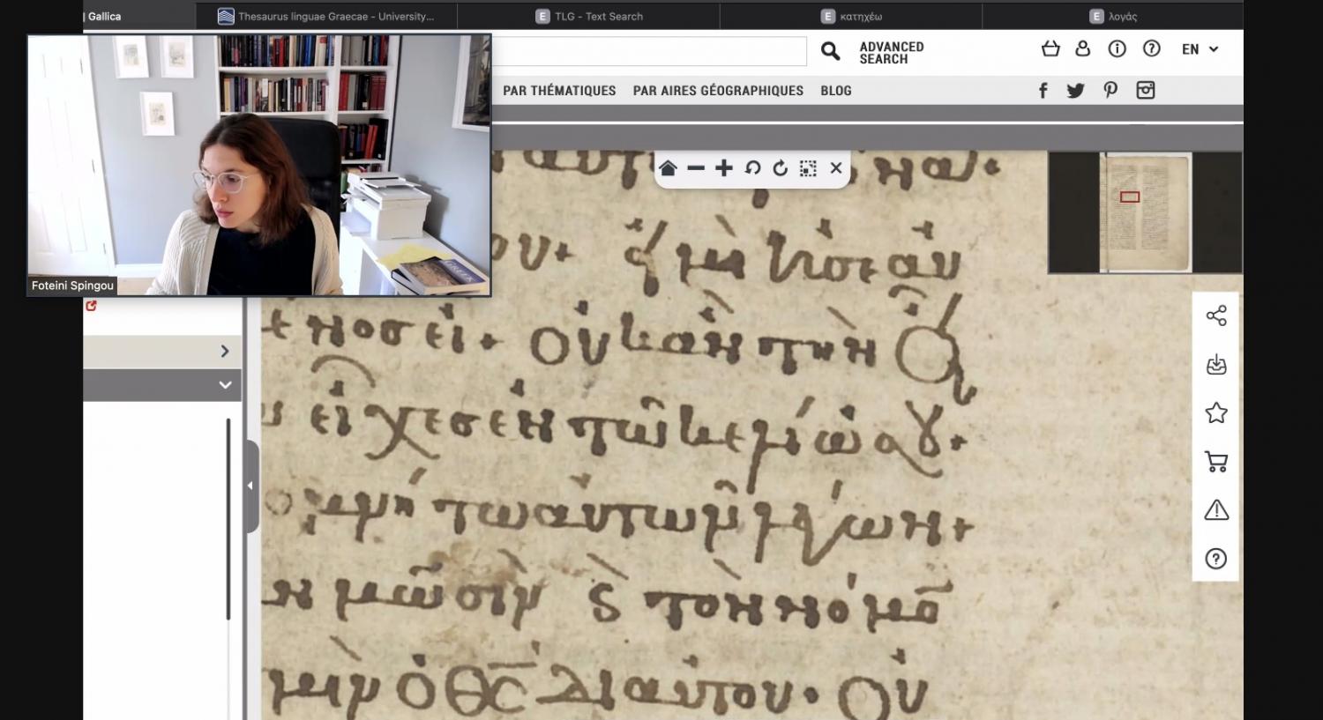This screenshot has width=1323, height=720.
Task: Activate the area selection tool in viewer toolbar
Action: (808, 168)
